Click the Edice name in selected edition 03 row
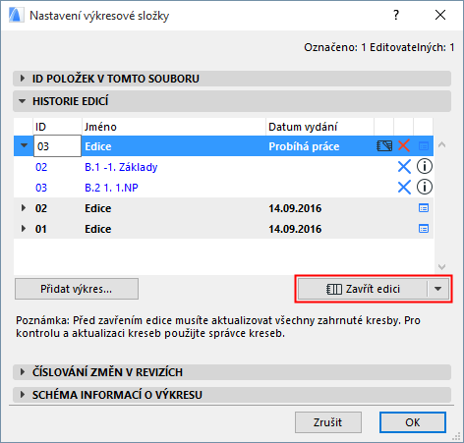 [98, 146]
